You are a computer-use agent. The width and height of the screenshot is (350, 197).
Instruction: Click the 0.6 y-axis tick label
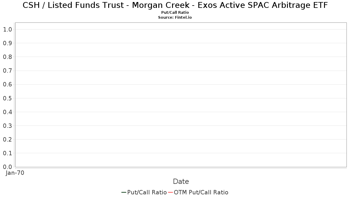tap(7, 84)
